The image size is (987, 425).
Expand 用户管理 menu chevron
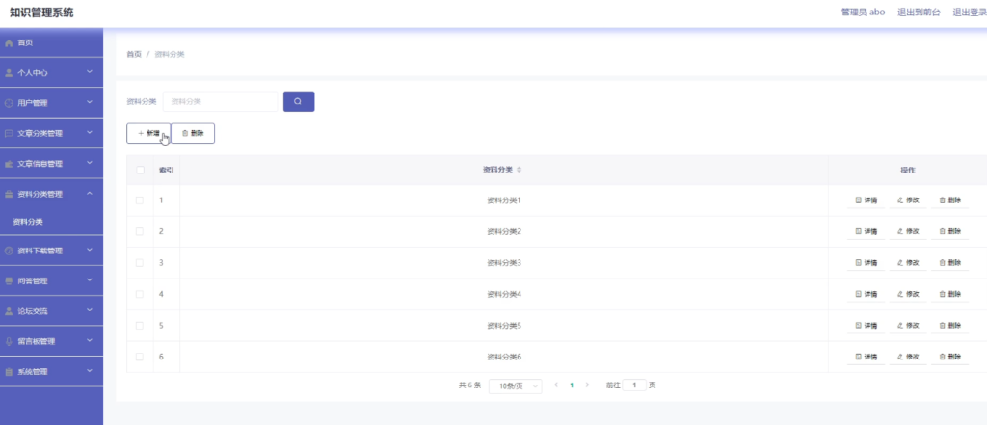point(90,102)
